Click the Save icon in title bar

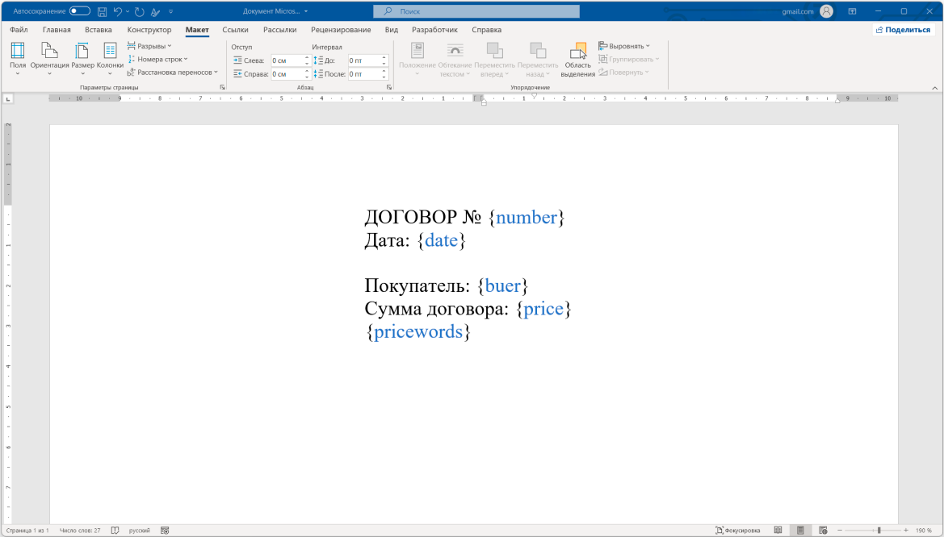tap(102, 12)
